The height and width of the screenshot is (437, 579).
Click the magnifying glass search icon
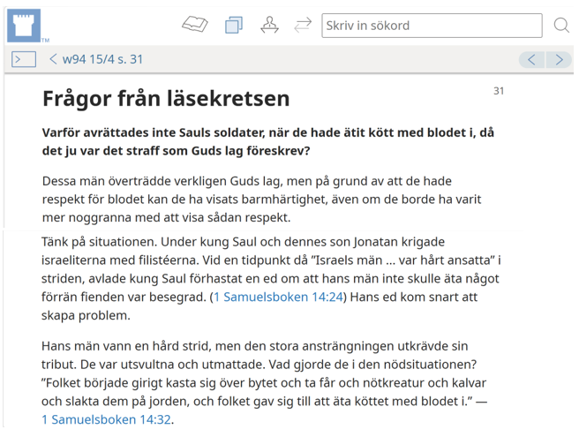[x=560, y=25]
